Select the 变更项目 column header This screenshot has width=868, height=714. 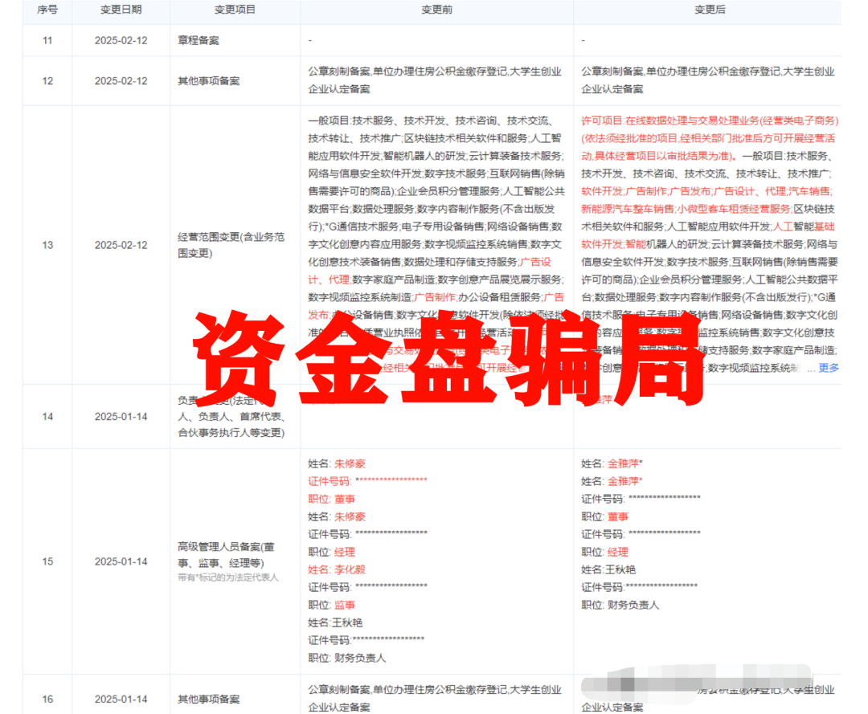[234, 11]
